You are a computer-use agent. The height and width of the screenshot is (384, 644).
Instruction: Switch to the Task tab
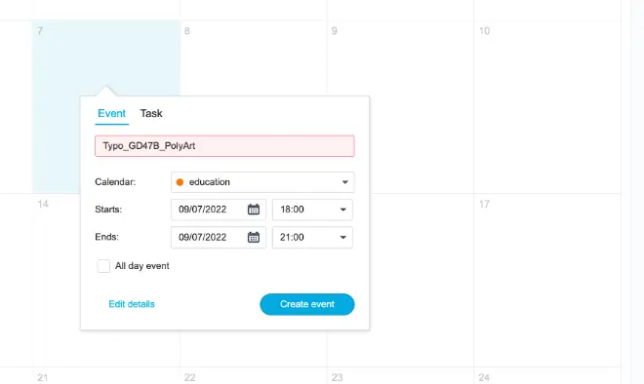[x=151, y=113]
